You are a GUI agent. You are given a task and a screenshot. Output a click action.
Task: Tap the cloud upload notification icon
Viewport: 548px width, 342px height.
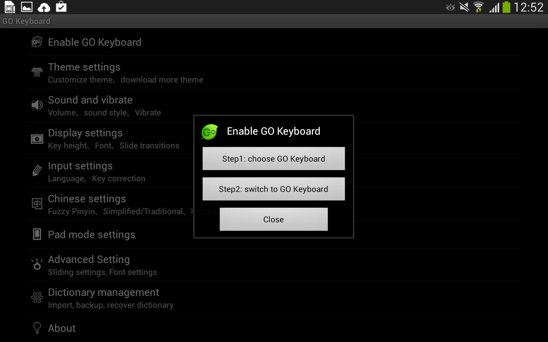pyautogui.click(x=44, y=7)
